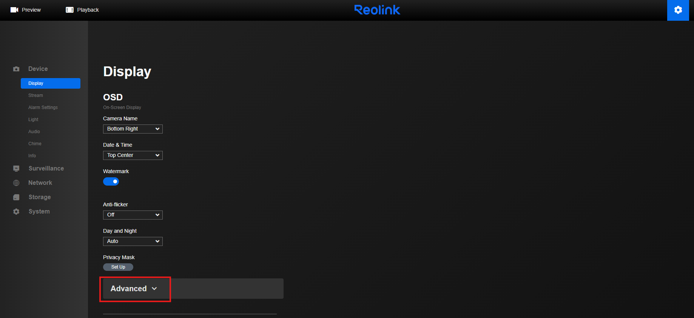The image size is (694, 318).
Task: Open settings via top-right gear icon
Action: pyautogui.click(x=678, y=10)
